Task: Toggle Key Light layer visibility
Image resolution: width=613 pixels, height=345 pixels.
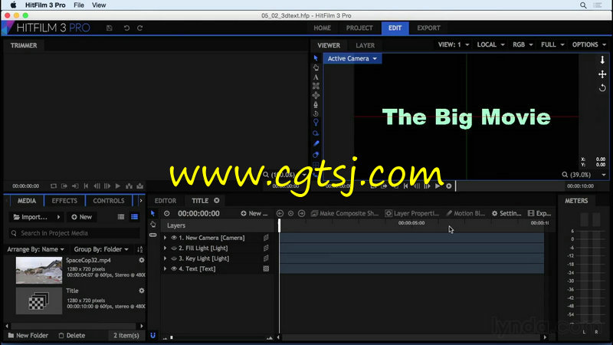Action: (x=174, y=258)
